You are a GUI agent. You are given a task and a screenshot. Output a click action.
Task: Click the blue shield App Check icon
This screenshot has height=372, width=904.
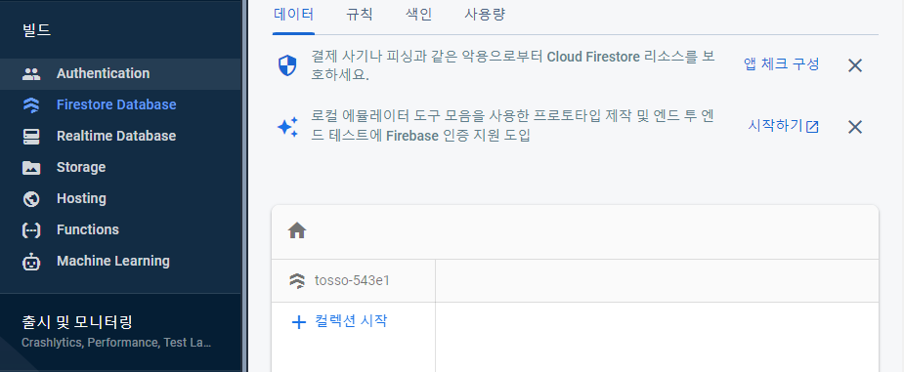[x=287, y=65]
